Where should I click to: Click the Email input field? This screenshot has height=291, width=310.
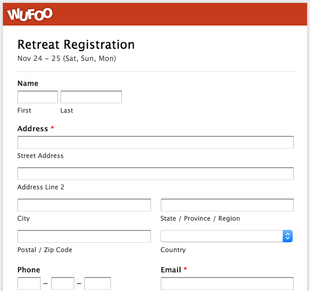click(x=227, y=283)
